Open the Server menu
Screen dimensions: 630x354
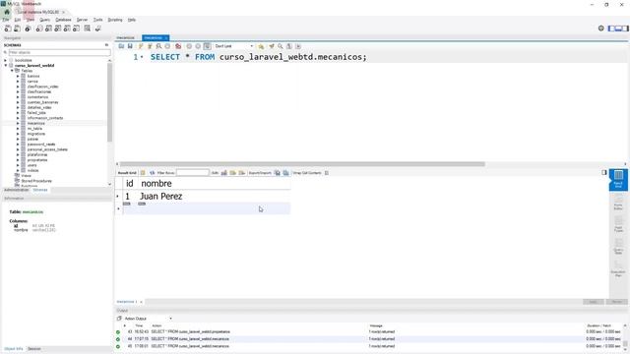pos(82,20)
